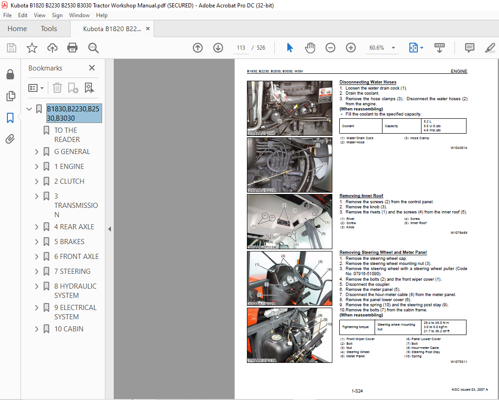Expand the 4 REAR AXLE bookmark
499x400 pixels.
[x=37, y=227]
